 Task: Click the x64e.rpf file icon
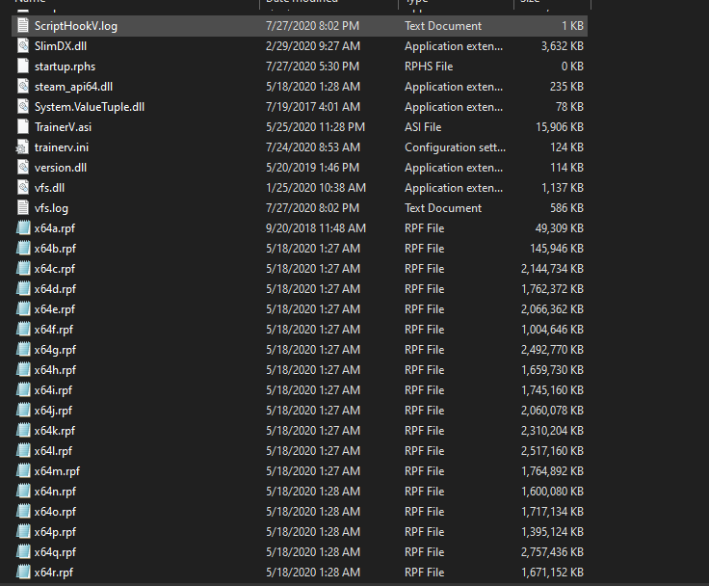pyautogui.click(x=24, y=309)
